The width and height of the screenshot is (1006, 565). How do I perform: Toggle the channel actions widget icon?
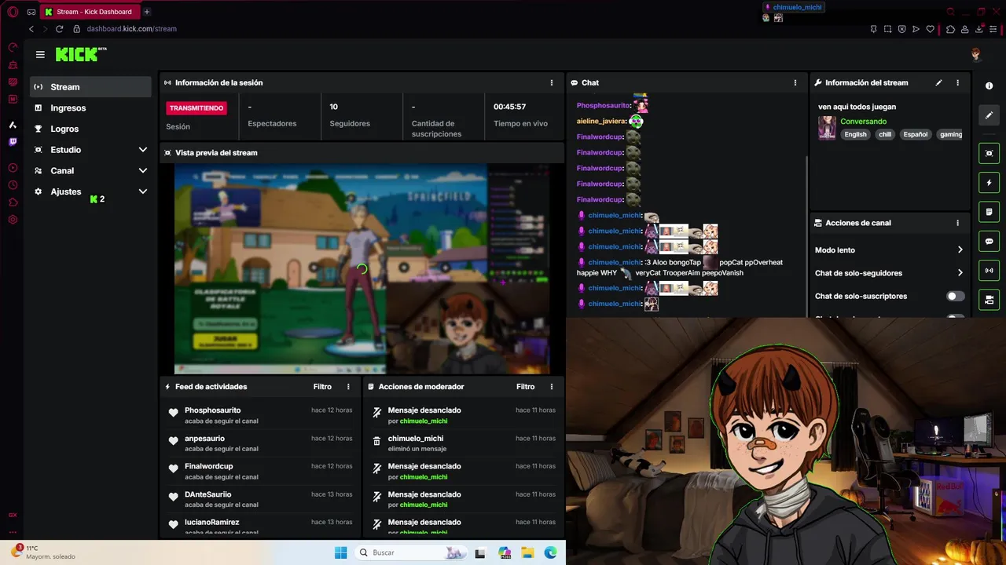(989, 300)
